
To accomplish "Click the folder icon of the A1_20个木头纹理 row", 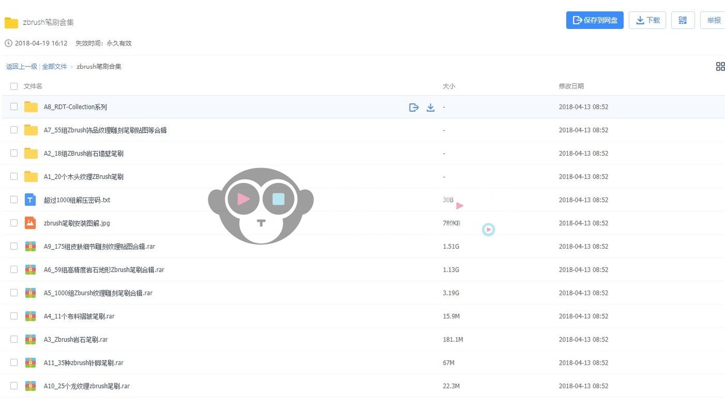I will [x=31, y=176].
